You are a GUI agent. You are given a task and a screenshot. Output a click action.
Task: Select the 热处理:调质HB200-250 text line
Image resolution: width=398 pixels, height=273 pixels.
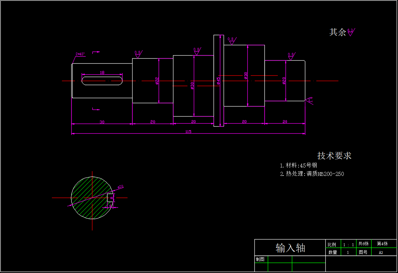pos(312,174)
